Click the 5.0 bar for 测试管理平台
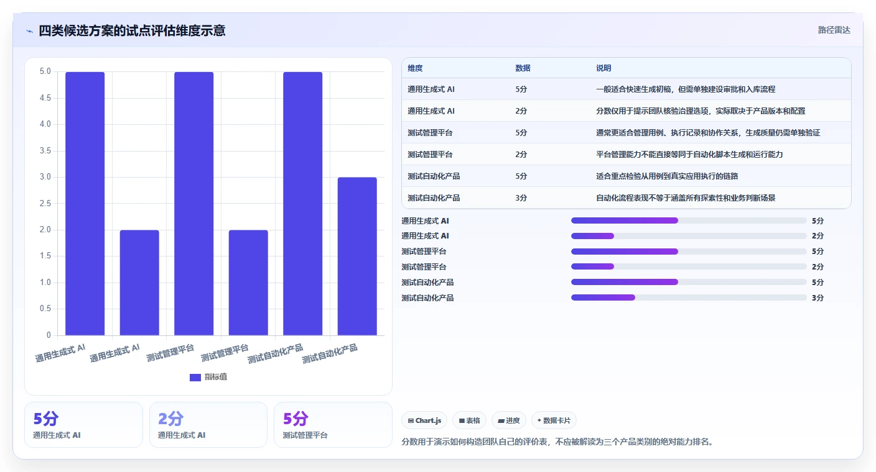876x472 pixels. (193, 204)
